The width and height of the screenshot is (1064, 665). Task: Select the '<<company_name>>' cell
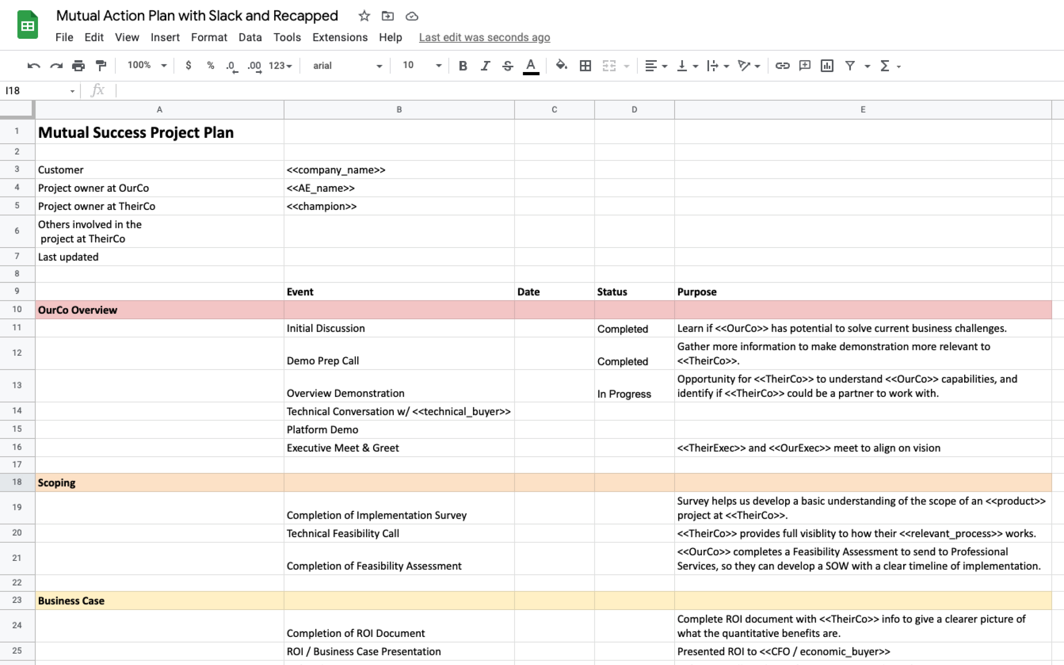399,170
